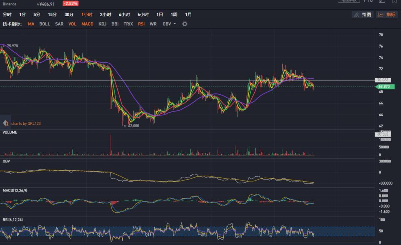Click the -2.52% change badge
This screenshot has width=401, height=245.
tap(70, 4)
